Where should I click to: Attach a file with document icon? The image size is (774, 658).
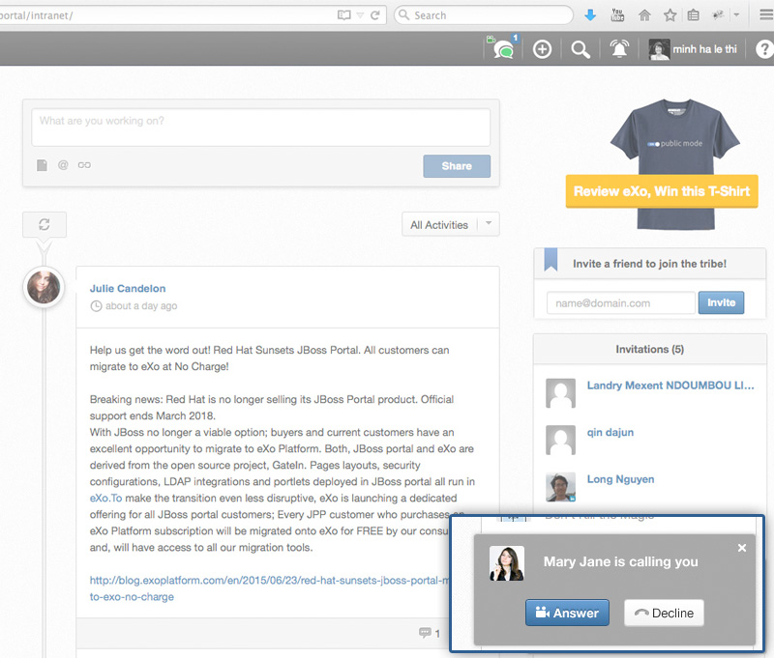pyautogui.click(x=42, y=165)
